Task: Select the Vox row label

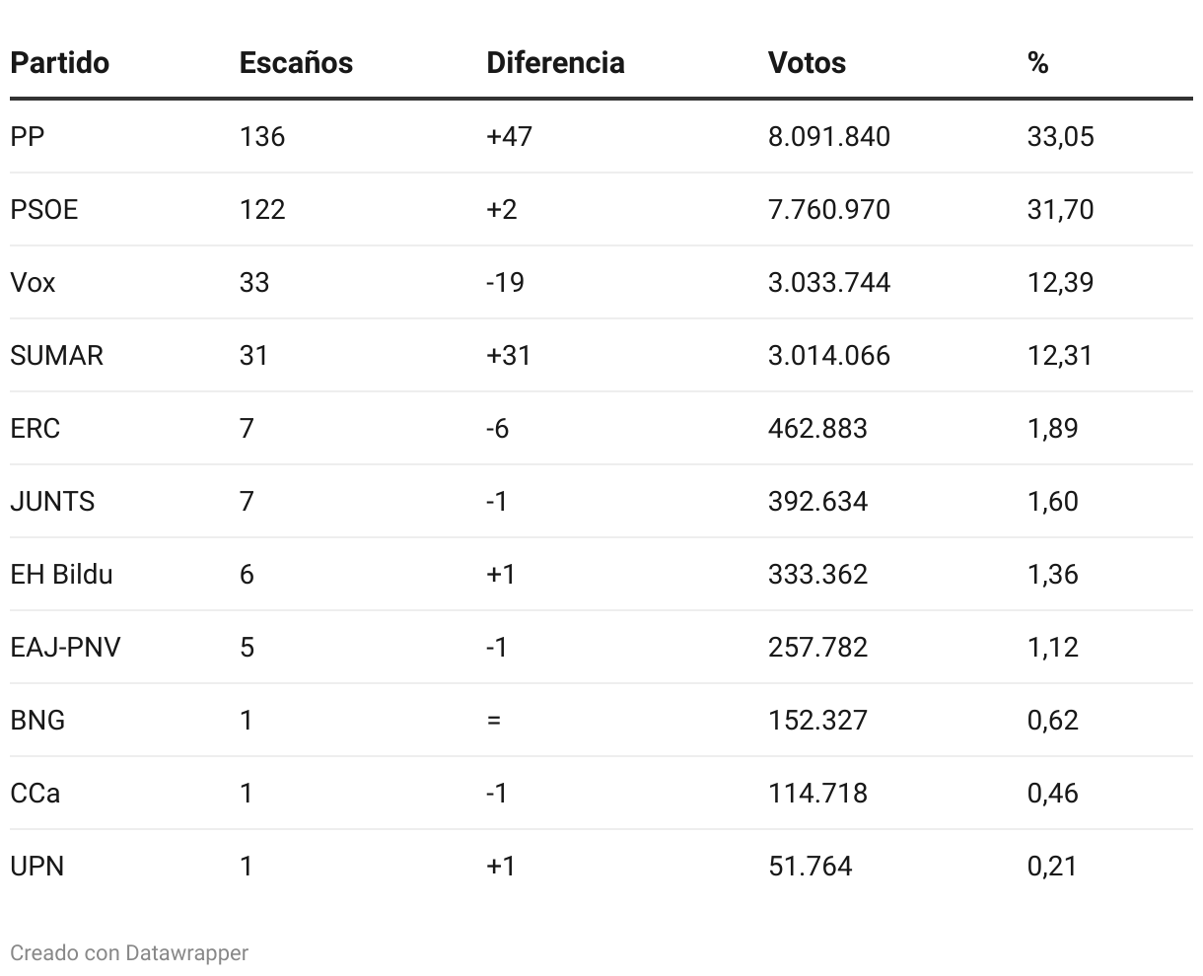Action: point(33,282)
